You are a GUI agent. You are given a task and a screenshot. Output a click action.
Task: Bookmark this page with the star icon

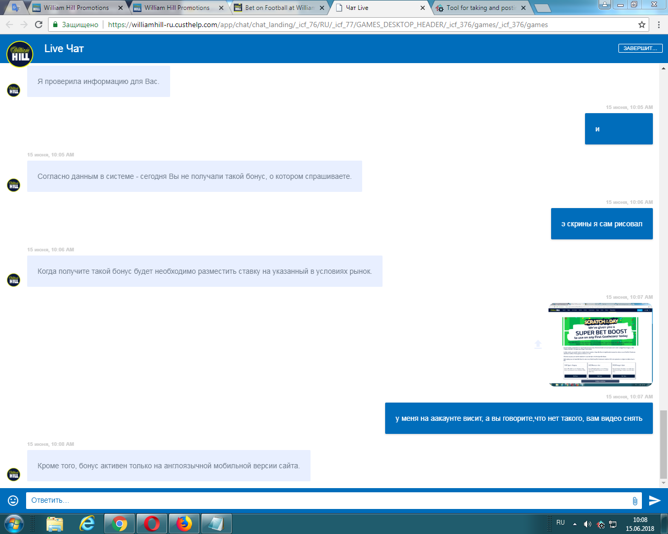tap(642, 25)
